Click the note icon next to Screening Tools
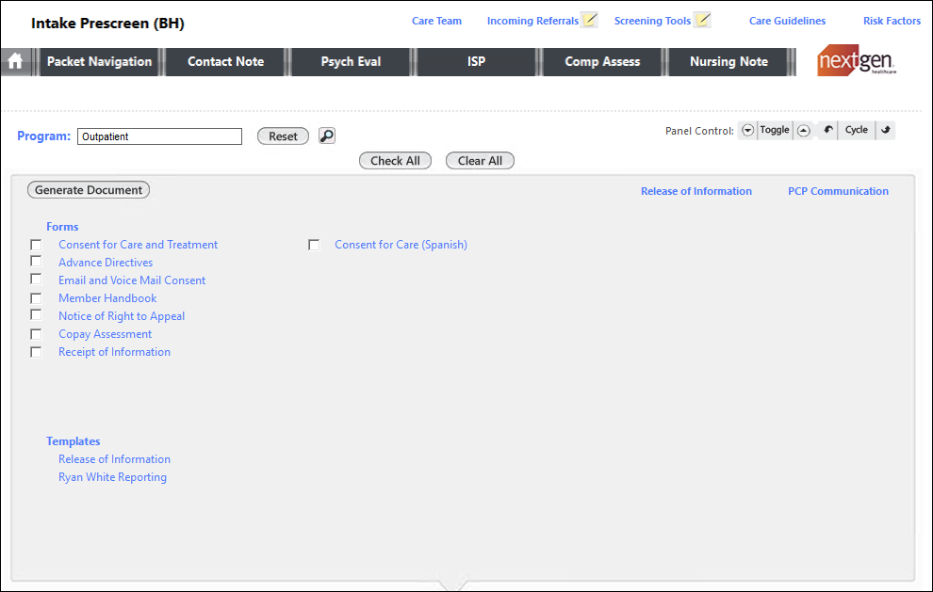 click(702, 21)
